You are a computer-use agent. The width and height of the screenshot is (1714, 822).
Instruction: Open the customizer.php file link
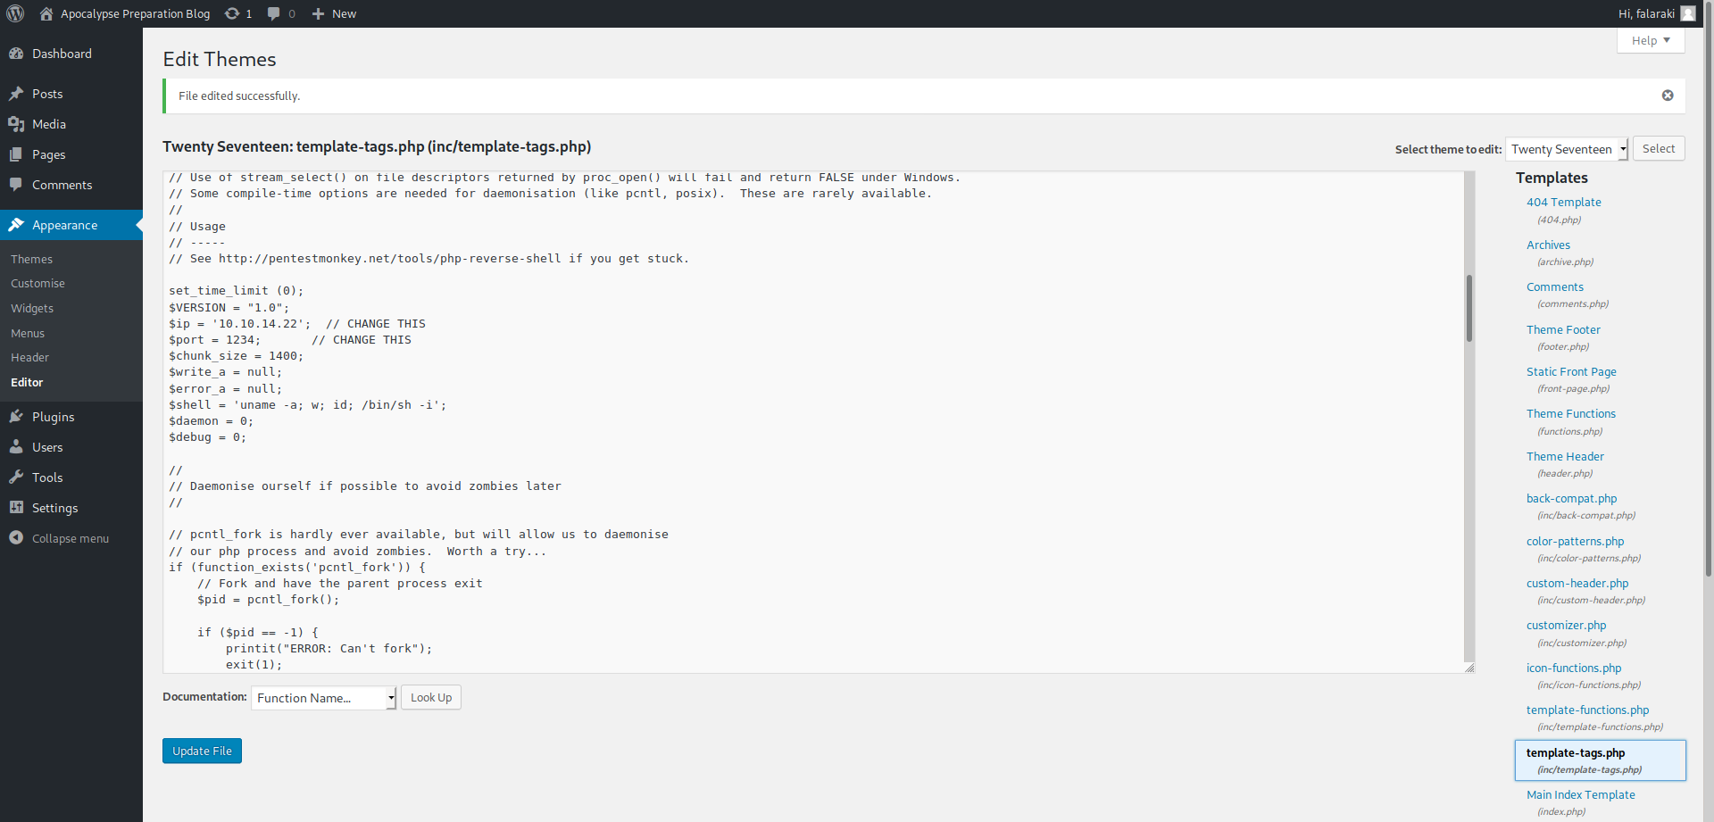[1566, 625]
